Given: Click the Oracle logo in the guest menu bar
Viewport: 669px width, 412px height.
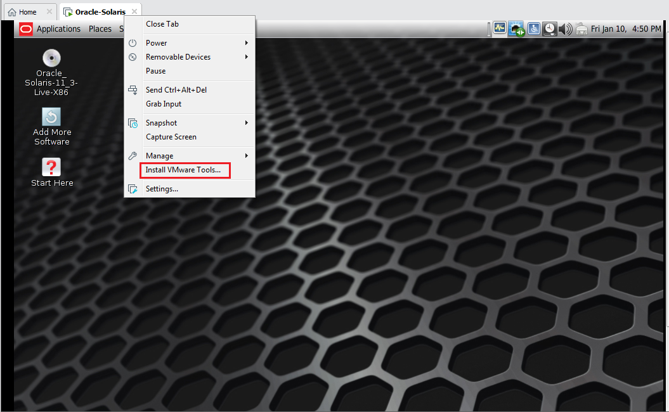Looking at the screenshot, I should pos(25,29).
